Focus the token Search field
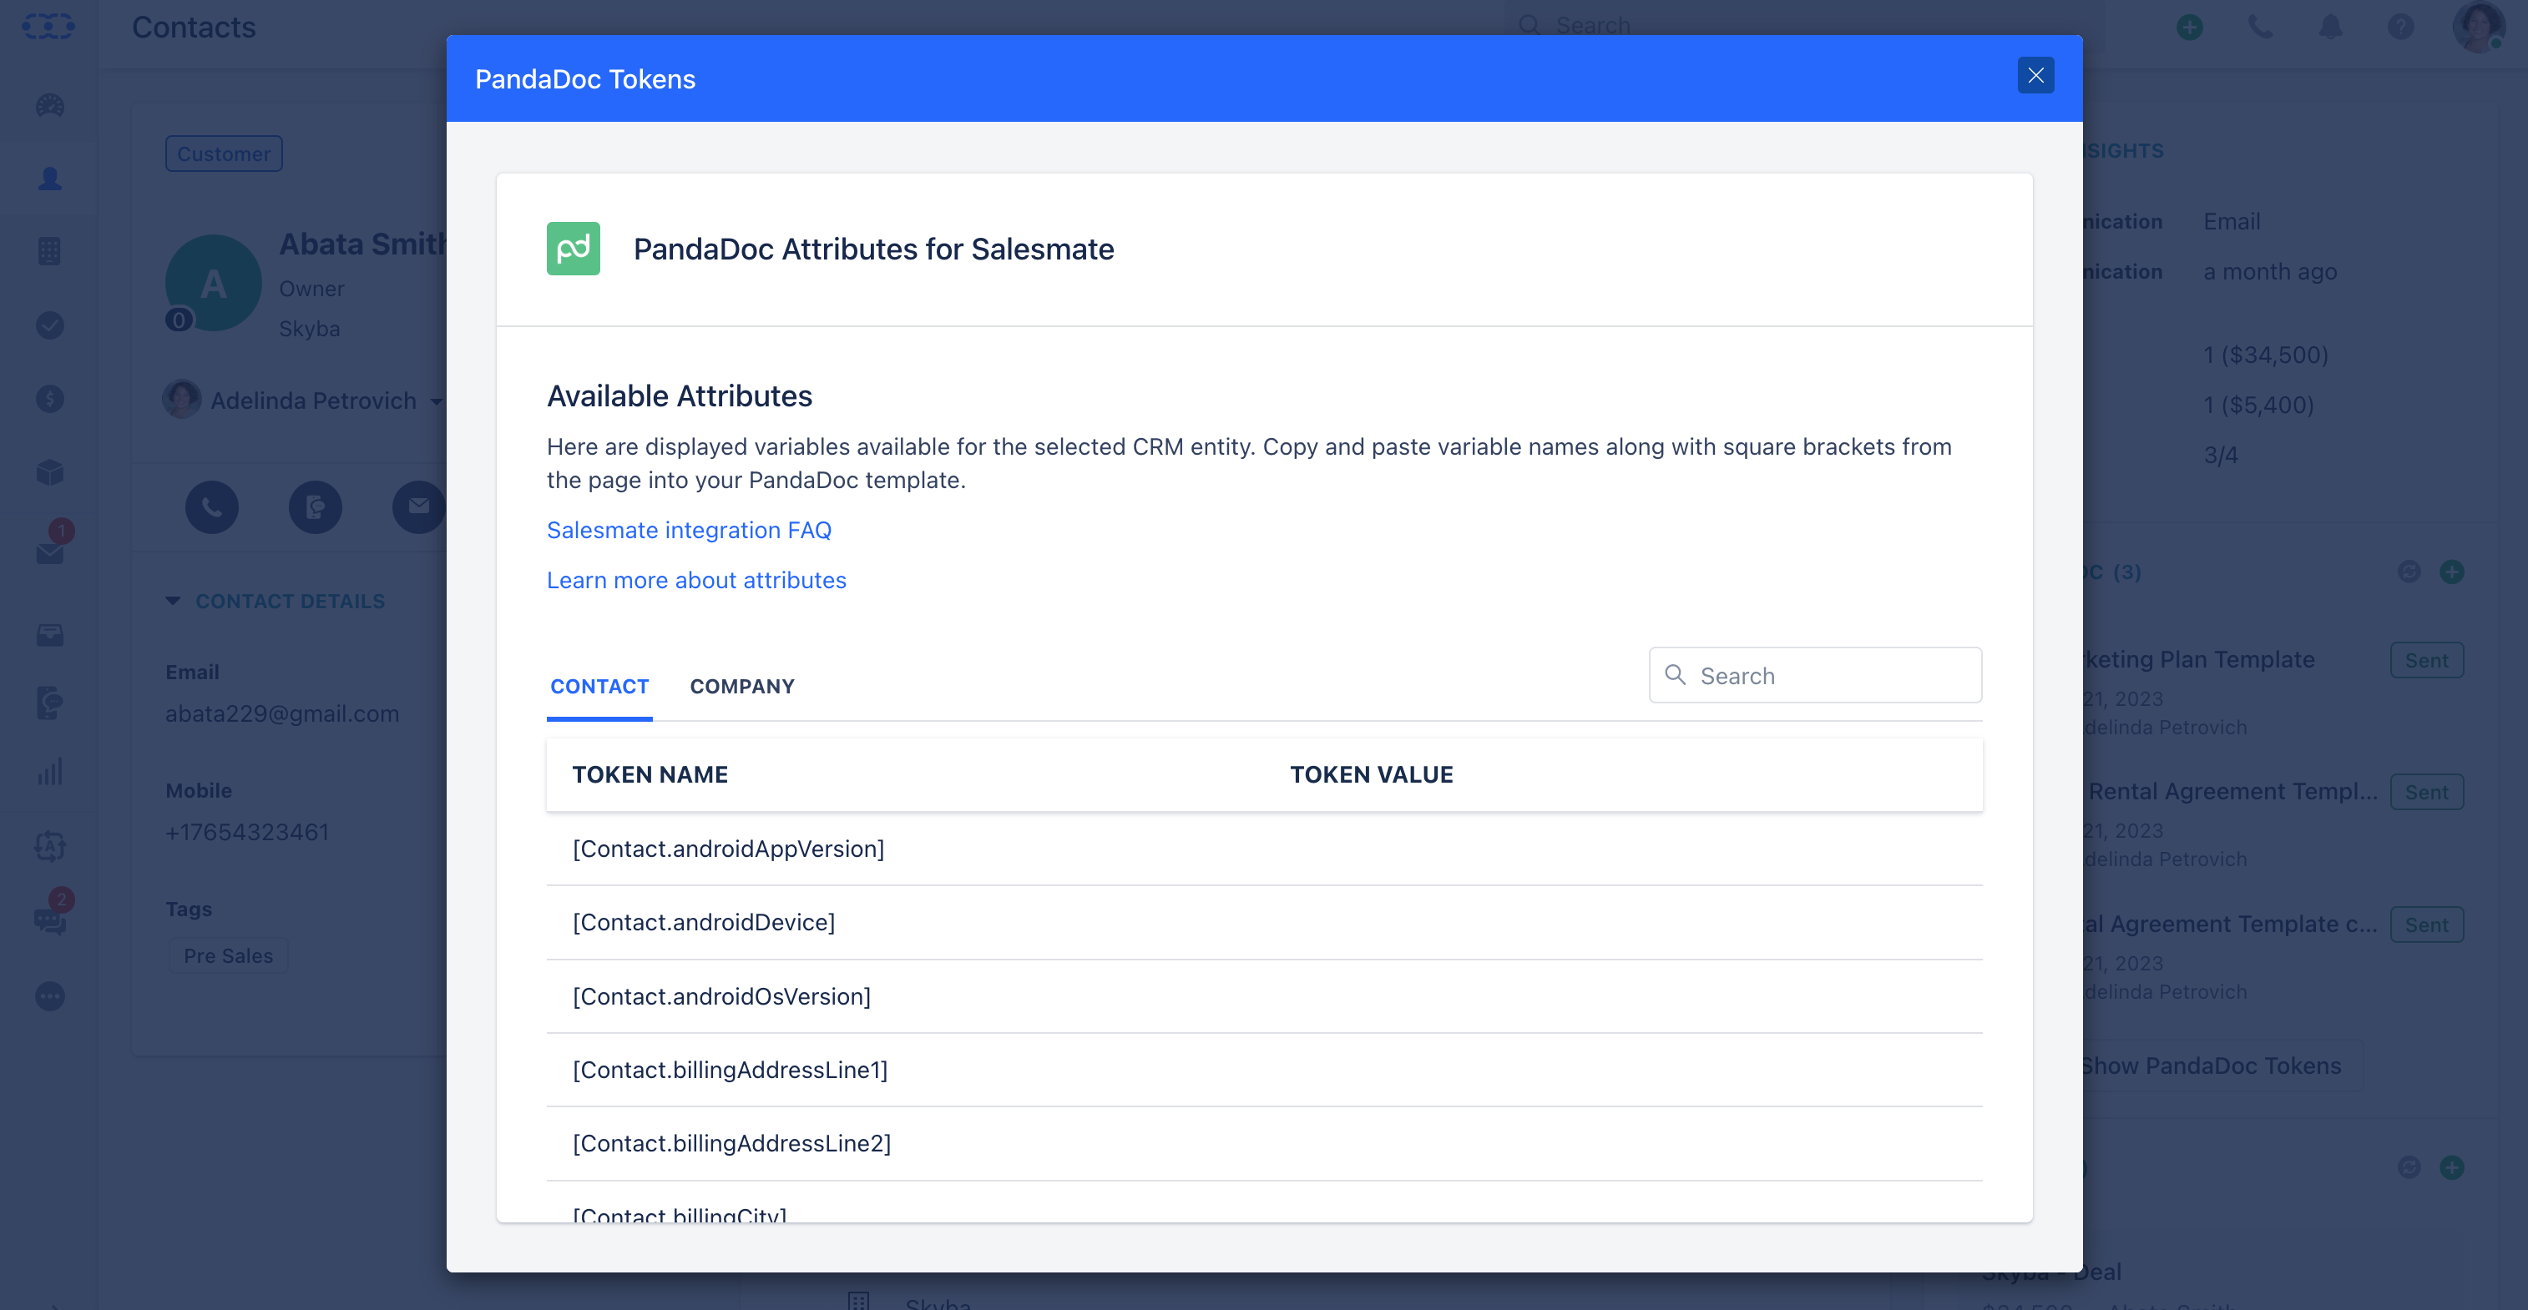 (1816, 676)
